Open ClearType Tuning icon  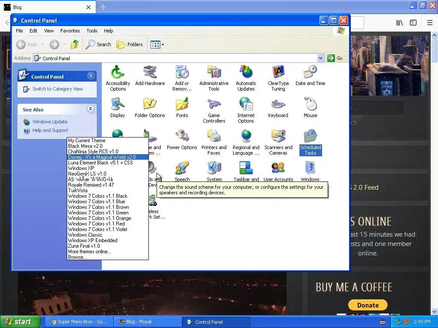278,78
